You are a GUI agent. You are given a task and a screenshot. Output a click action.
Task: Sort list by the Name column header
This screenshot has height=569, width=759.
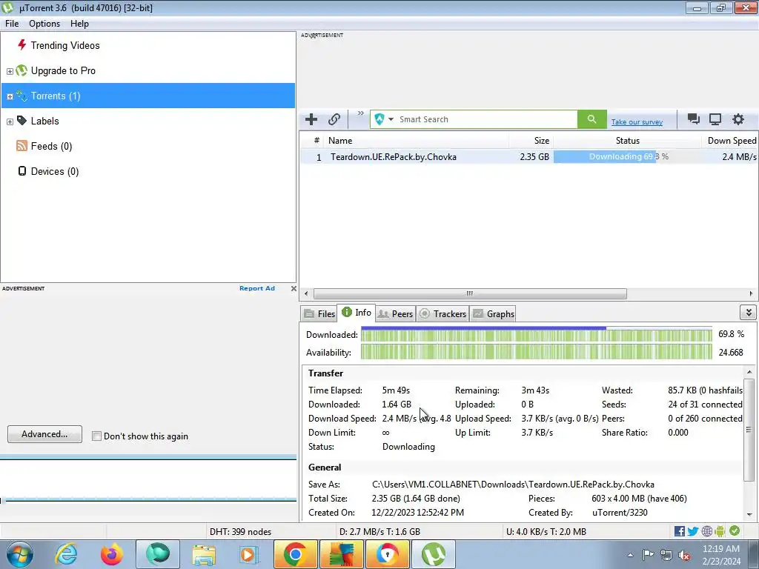[417, 141]
